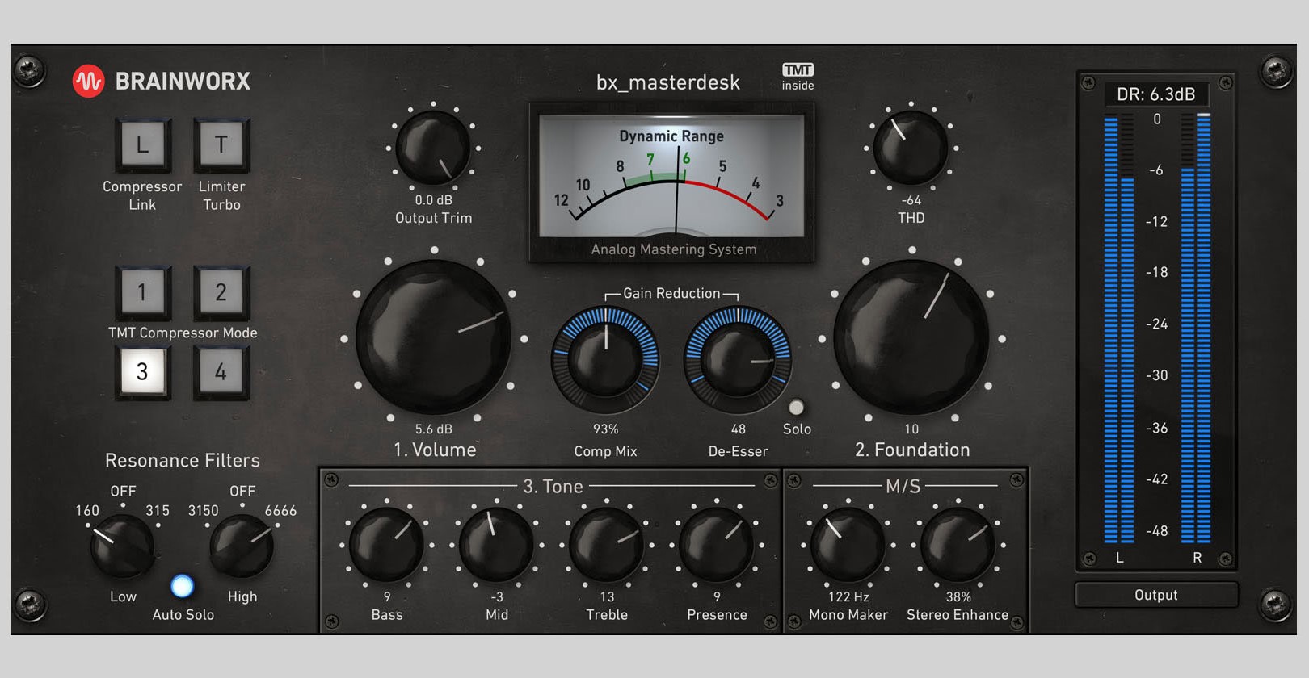Toggle the De-Esser Solo button
The image size is (1309, 678).
tap(796, 407)
